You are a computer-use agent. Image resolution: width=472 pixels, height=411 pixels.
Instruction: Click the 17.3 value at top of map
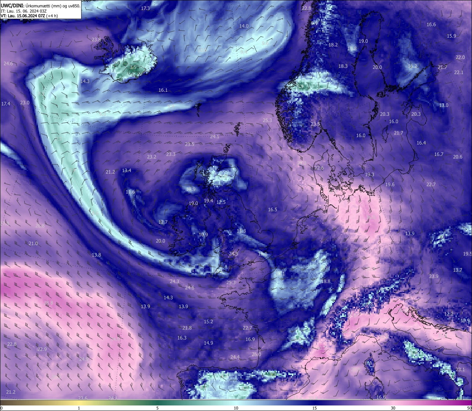click(145, 8)
